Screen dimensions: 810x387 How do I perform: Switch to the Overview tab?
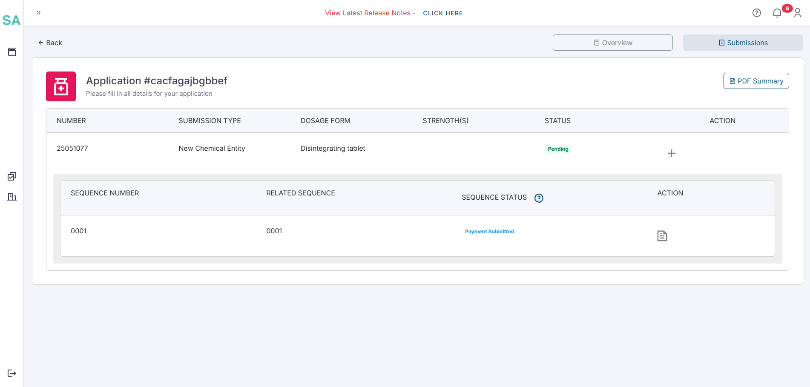coord(612,43)
